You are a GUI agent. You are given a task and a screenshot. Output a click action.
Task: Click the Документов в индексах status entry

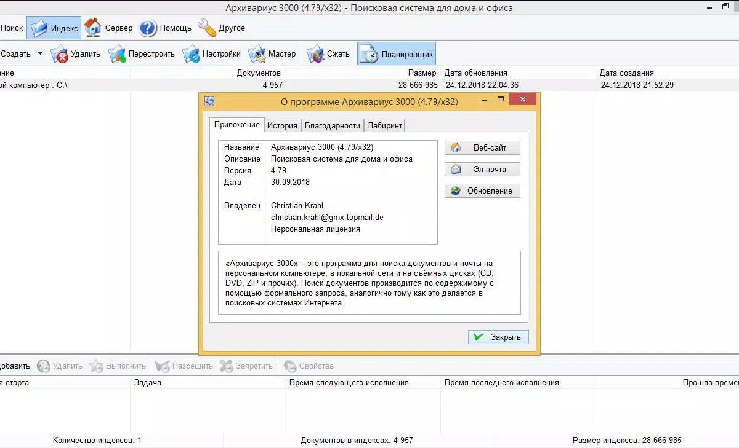(x=357, y=440)
